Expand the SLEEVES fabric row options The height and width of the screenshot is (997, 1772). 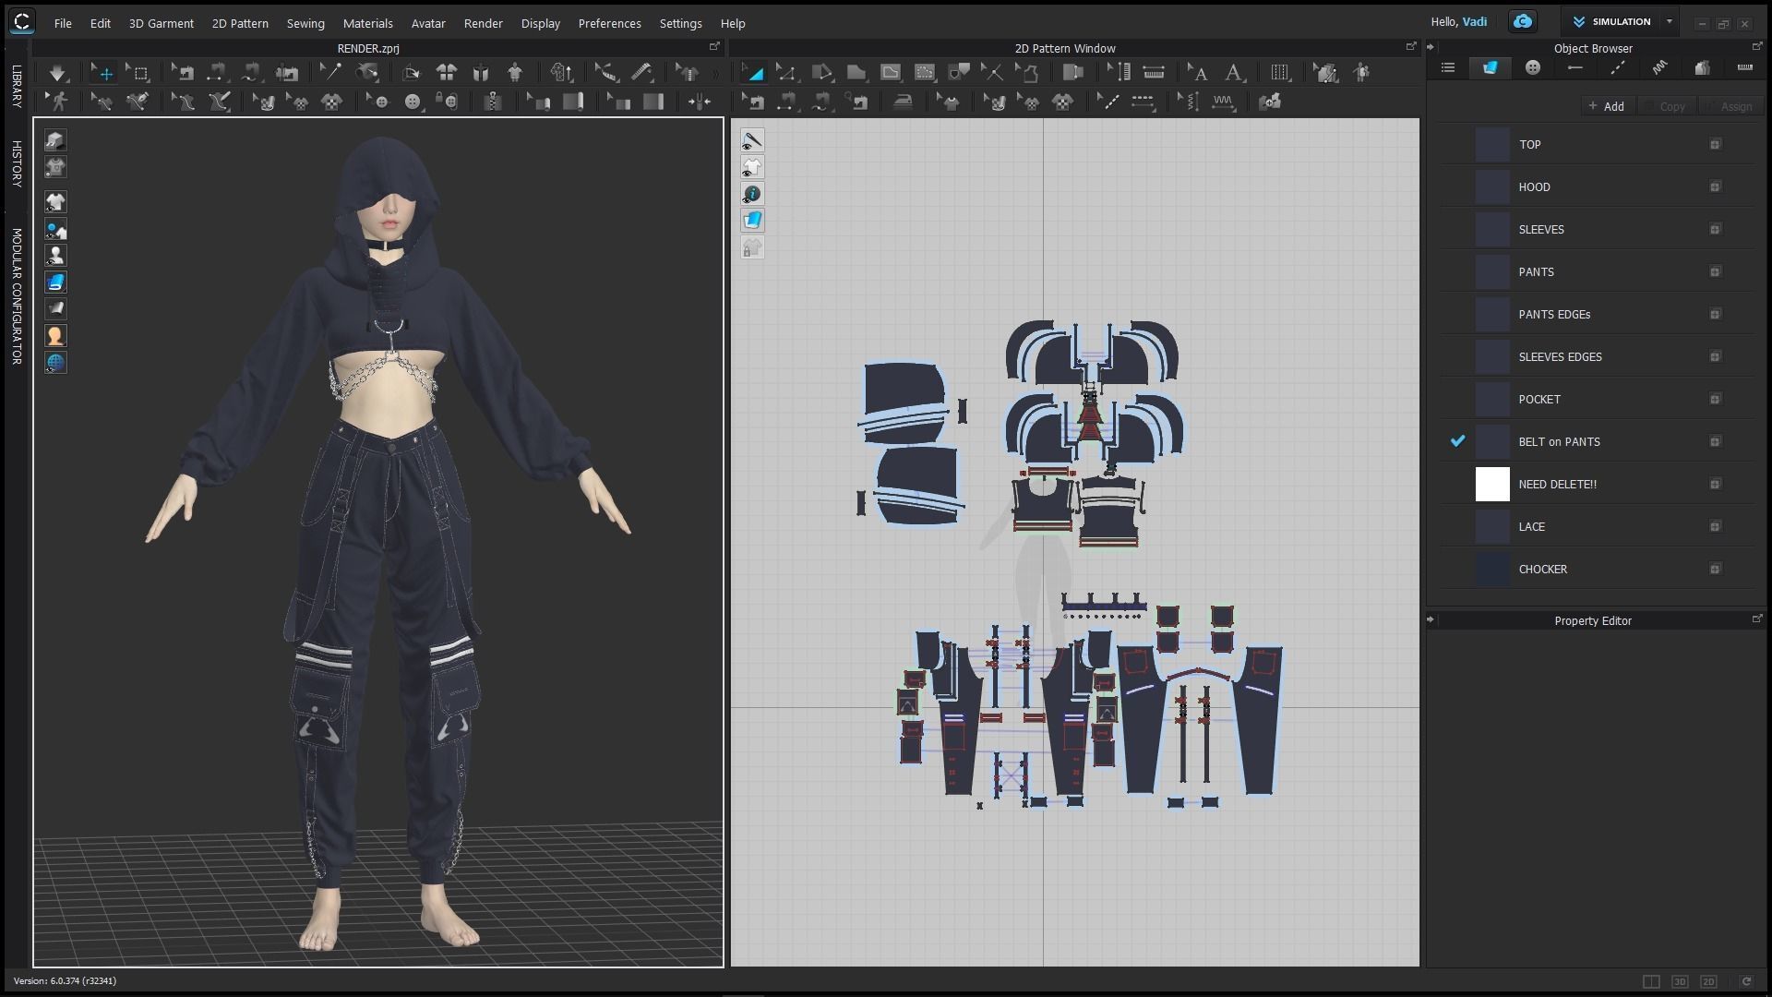1715,229
